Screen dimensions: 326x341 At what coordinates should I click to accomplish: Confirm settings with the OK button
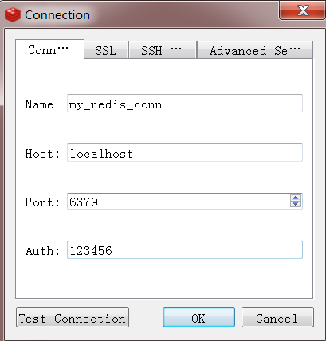(198, 317)
